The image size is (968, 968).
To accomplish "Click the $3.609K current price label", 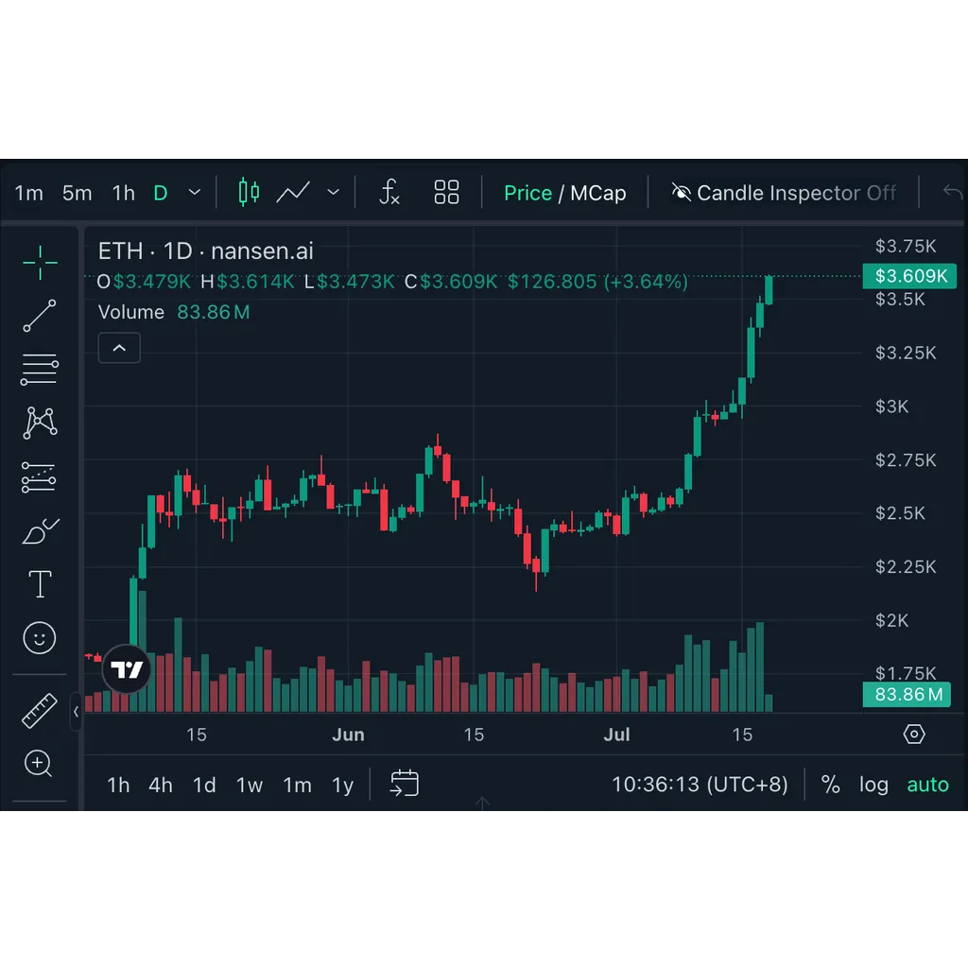I will pos(910,276).
